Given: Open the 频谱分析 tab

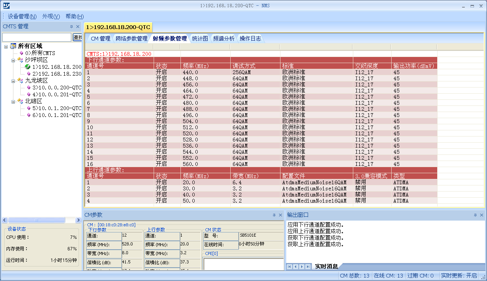Looking at the screenshot, I should 224,38.
